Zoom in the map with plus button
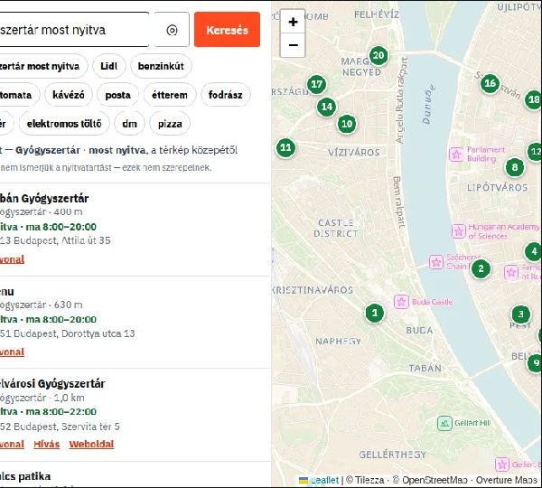The width and height of the screenshot is (542, 488). 293,22
